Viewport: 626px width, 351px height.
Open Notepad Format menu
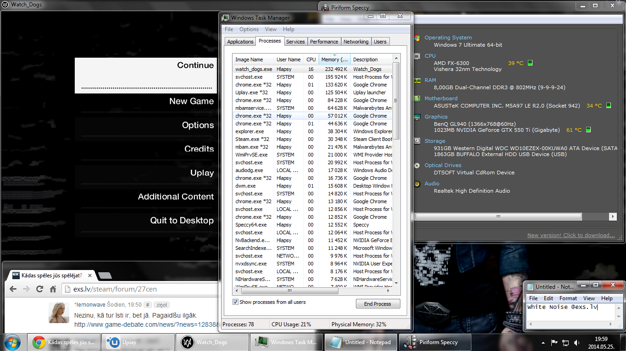pos(568,298)
